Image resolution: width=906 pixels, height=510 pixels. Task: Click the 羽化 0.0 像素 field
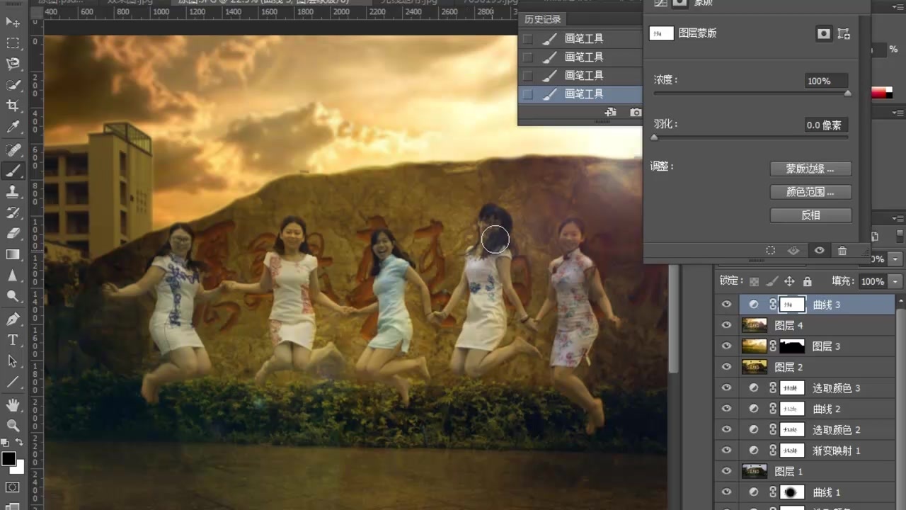[826, 125]
